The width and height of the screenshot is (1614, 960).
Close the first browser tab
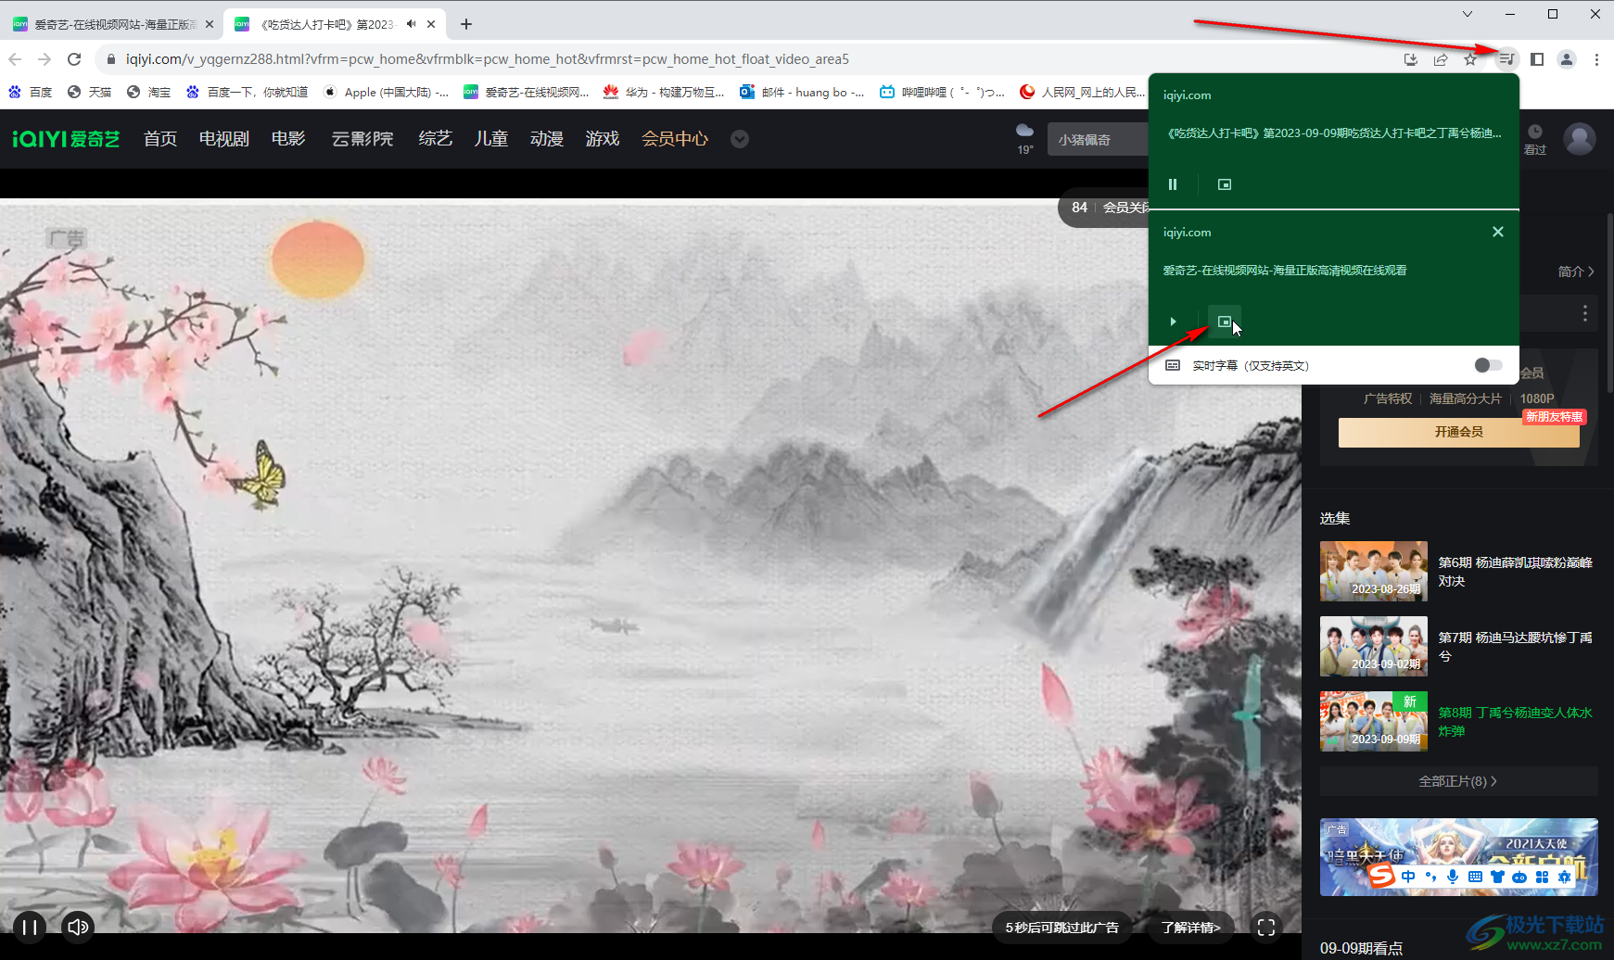pyautogui.click(x=210, y=24)
